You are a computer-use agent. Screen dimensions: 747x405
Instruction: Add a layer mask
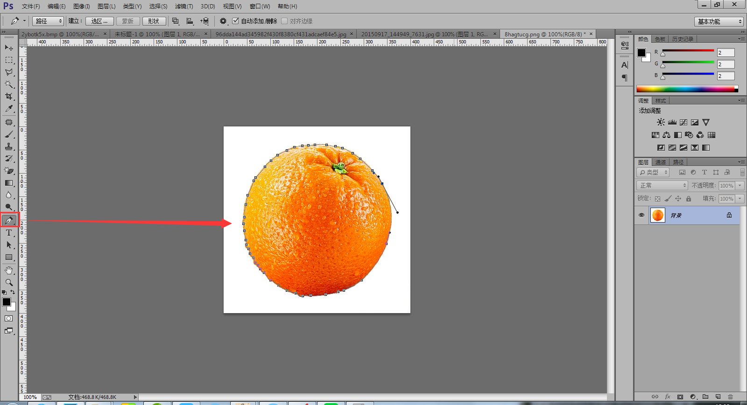point(680,397)
